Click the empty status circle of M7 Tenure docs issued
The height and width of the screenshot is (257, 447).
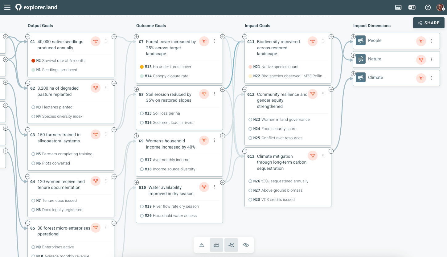pos(33,201)
